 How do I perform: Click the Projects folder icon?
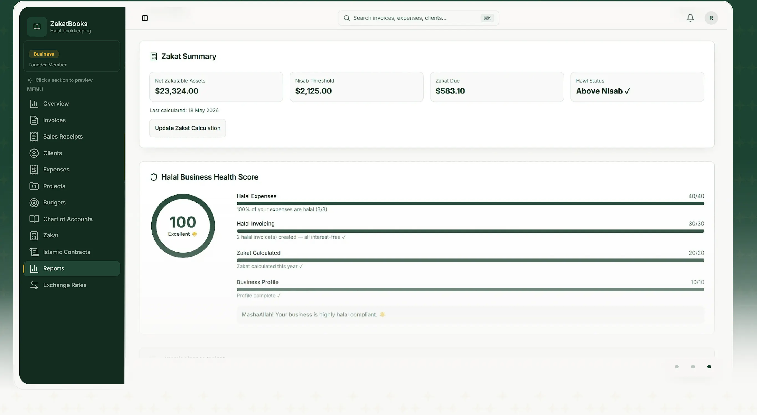(x=34, y=186)
